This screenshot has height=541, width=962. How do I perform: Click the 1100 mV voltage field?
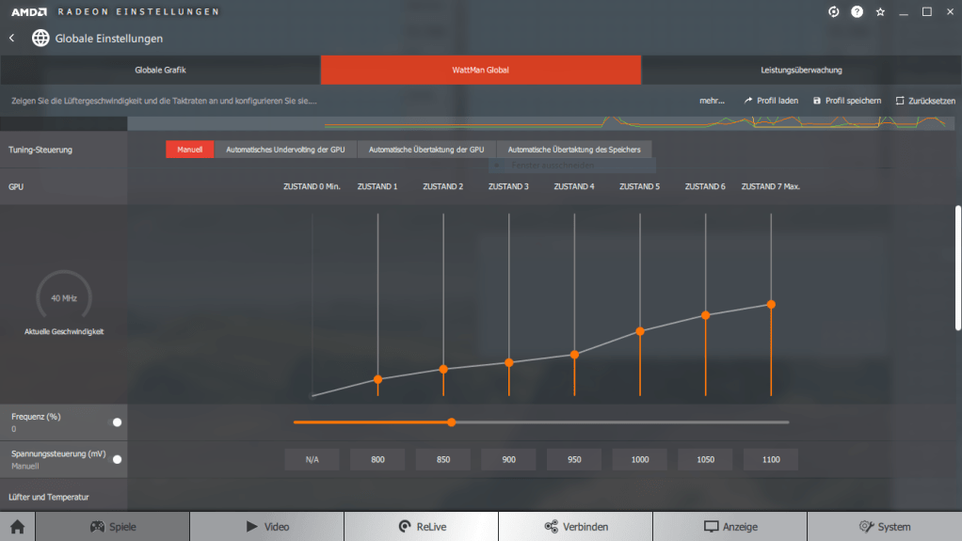click(770, 459)
